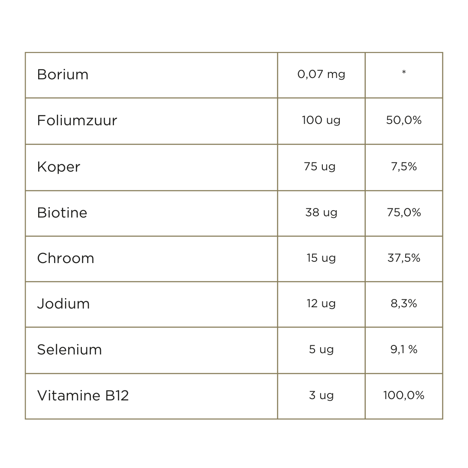Select the 9,1 % percentage value
This screenshot has height=468, width=468.
(404, 350)
